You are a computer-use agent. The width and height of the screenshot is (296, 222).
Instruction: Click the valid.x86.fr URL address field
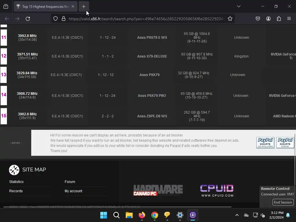(x=146, y=19)
